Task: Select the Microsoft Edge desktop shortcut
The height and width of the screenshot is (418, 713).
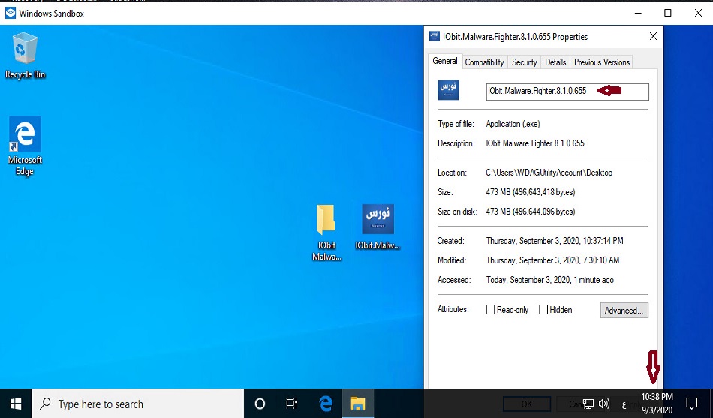Action: pos(25,144)
